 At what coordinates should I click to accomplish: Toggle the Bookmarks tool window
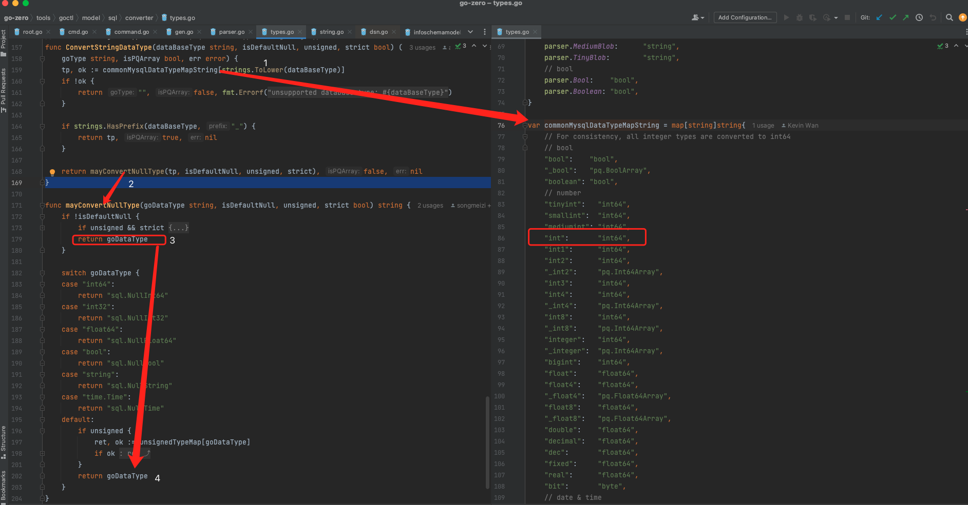pos(4,486)
